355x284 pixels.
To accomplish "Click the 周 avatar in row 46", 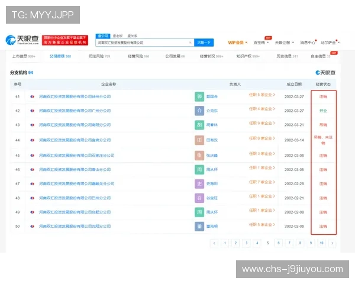I will click(199, 170).
